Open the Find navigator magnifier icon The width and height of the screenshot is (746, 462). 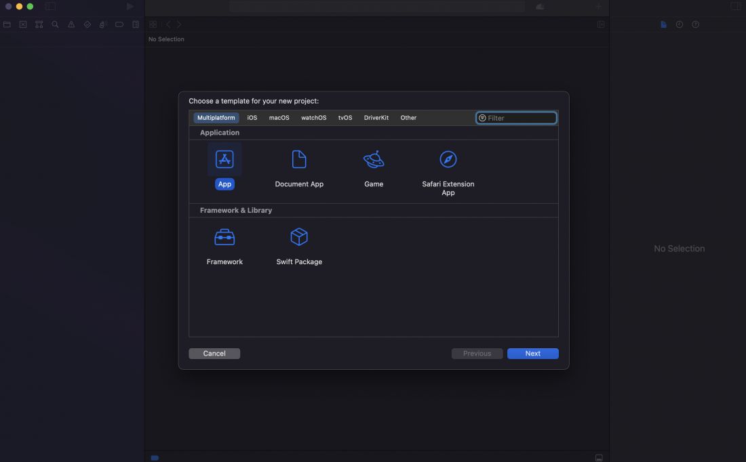(x=55, y=24)
